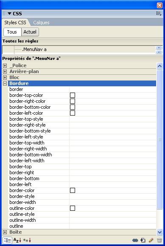Viewport: 165px width, 246px height.
Task: Click the border-style value field
Action: (x=113, y=196)
